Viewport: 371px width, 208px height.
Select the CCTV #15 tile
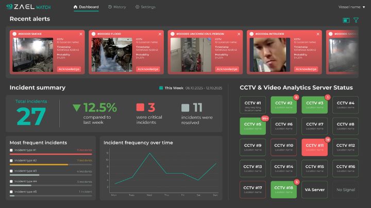tap(314, 168)
